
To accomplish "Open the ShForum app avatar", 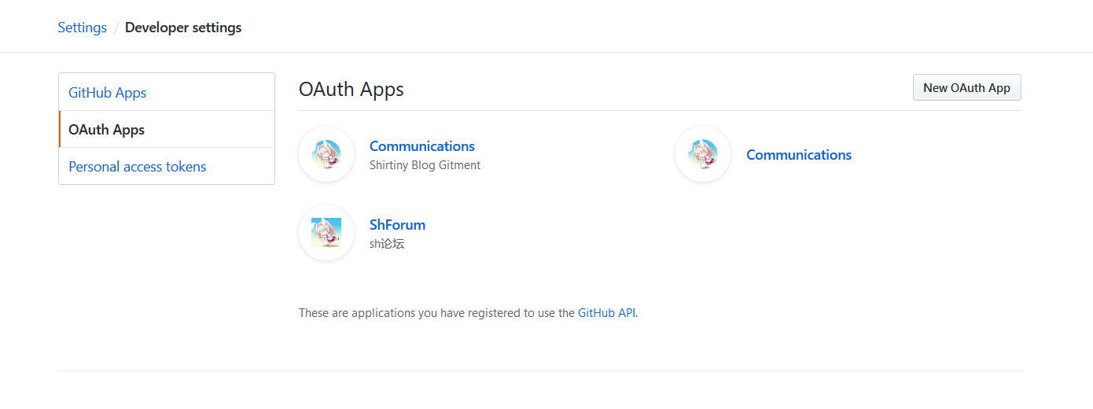I will click(326, 233).
